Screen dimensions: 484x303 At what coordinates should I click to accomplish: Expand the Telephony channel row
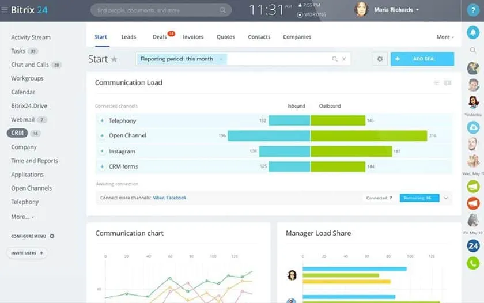click(102, 120)
